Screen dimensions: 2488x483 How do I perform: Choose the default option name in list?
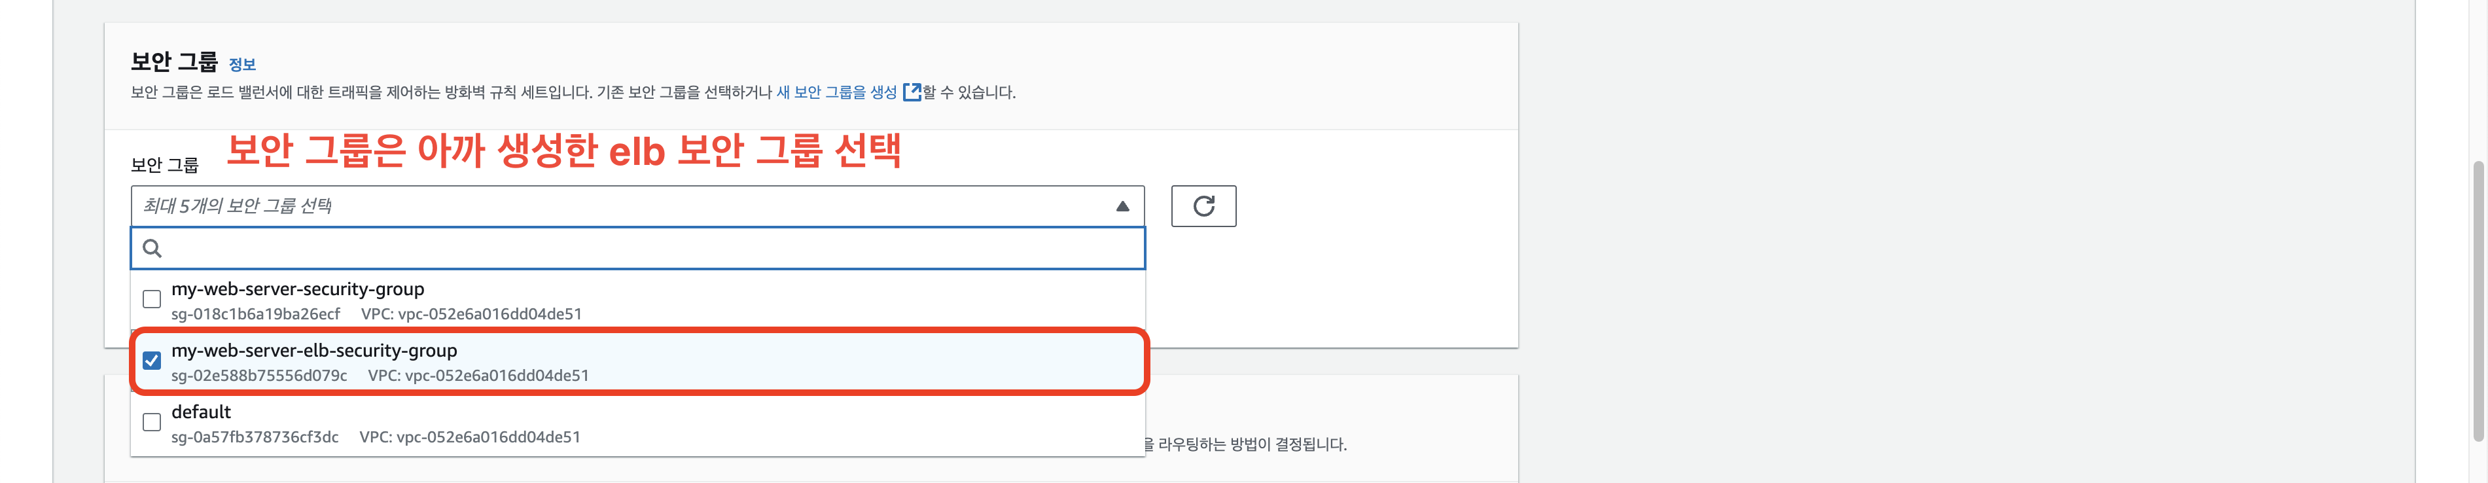coord(201,412)
